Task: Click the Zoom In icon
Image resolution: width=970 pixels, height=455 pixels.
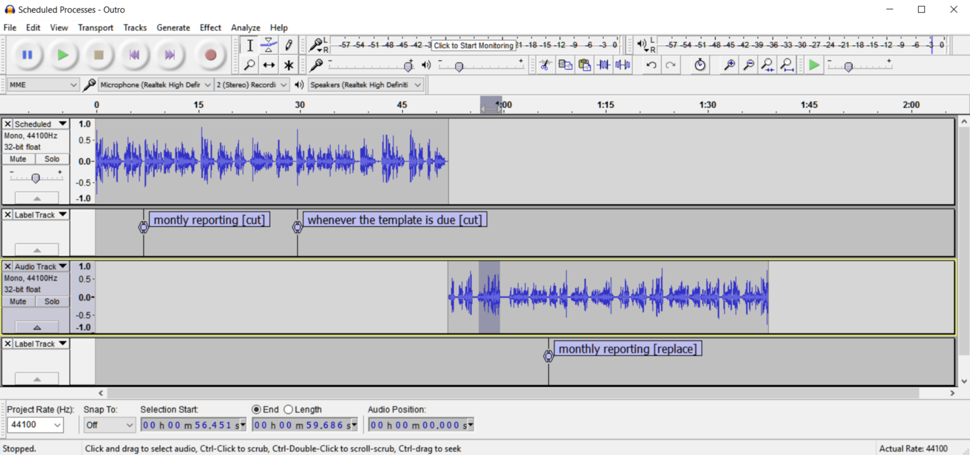Action: 729,65
